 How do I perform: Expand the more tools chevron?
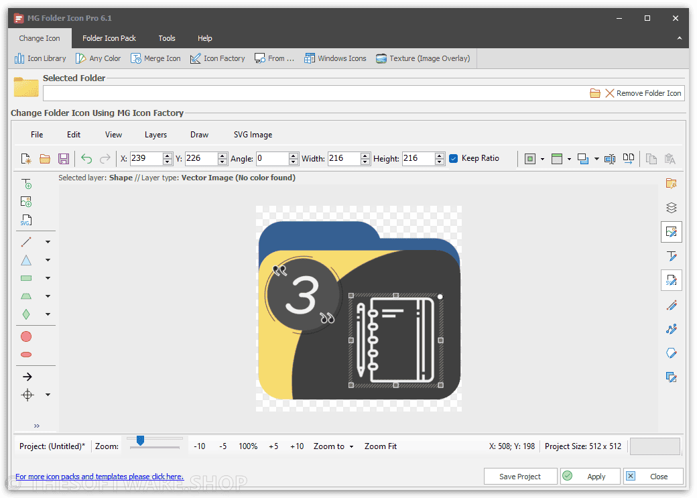pyautogui.click(x=36, y=426)
